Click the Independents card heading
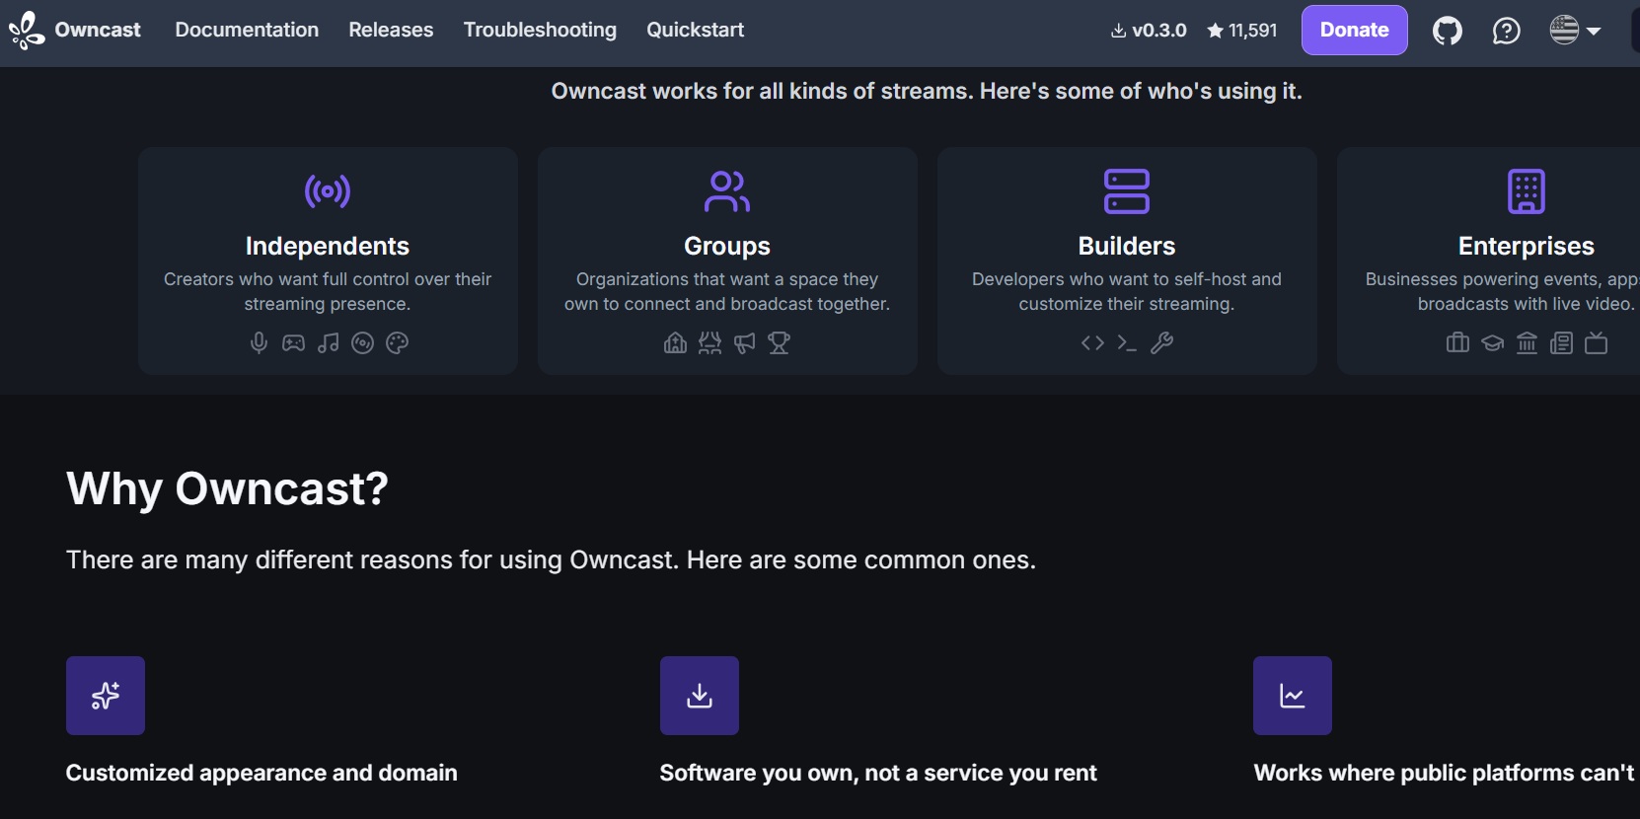The width and height of the screenshot is (1640, 819). click(x=328, y=246)
